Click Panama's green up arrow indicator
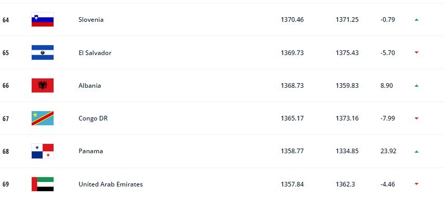The width and height of the screenshot is (444, 200). (x=416, y=152)
